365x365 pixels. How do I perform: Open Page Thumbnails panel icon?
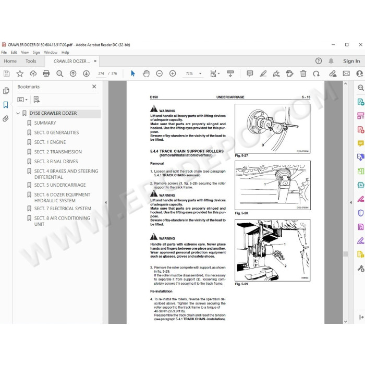pyautogui.click(x=6, y=91)
